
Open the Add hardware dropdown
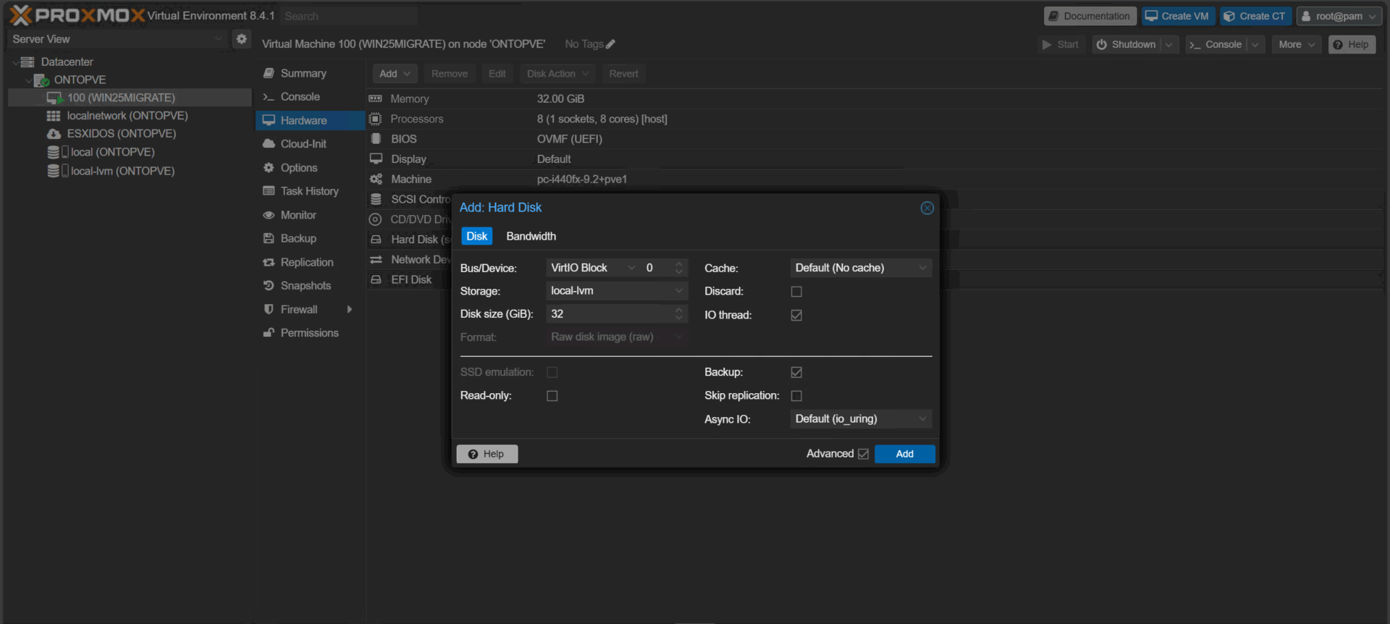(395, 74)
